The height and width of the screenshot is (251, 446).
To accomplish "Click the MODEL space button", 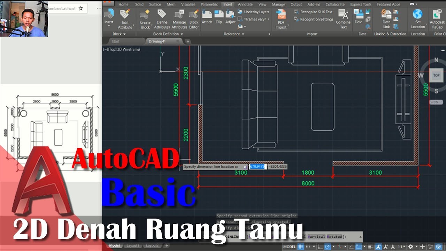I will [x=290, y=246].
